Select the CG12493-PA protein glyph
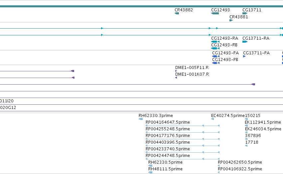This screenshot has width=283, height=174. pyautogui.click(x=216, y=56)
